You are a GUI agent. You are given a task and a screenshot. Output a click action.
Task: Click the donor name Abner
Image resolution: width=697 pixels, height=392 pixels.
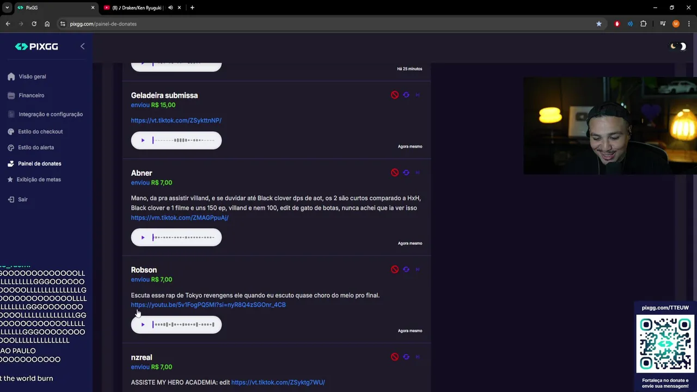[x=142, y=173]
